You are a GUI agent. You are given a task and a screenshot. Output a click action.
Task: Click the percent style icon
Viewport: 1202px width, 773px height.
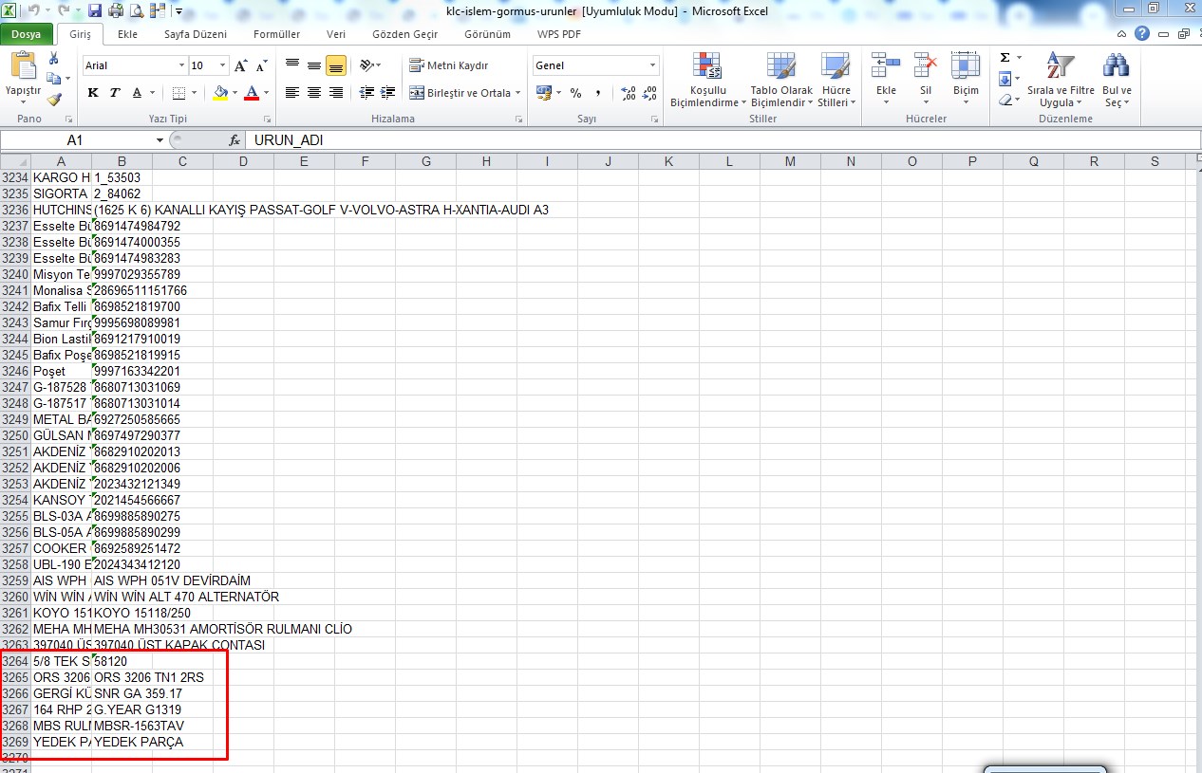(x=575, y=93)
